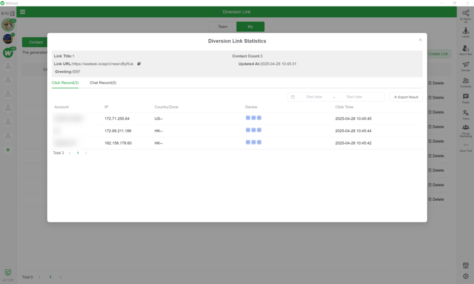Click the Link URL text wadesk.io/api/c/new/vByRuk
The width and height of the screenshot is (474, 284).
(103, 64)
